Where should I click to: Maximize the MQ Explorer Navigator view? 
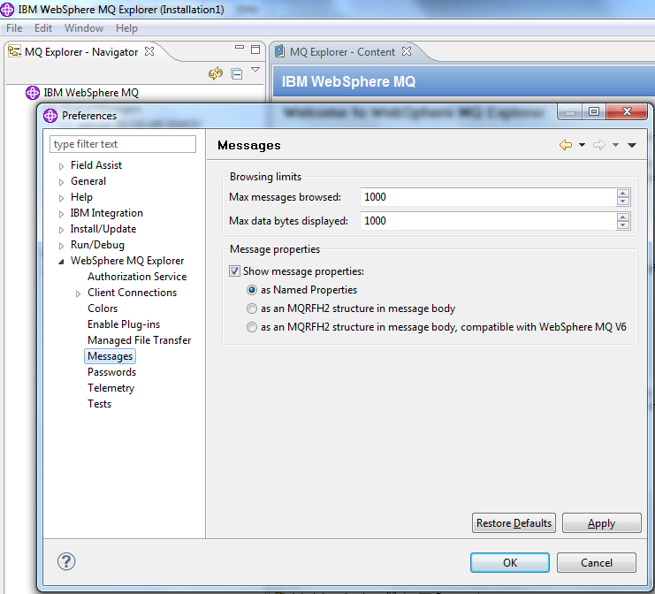click(x=255, y=49)
